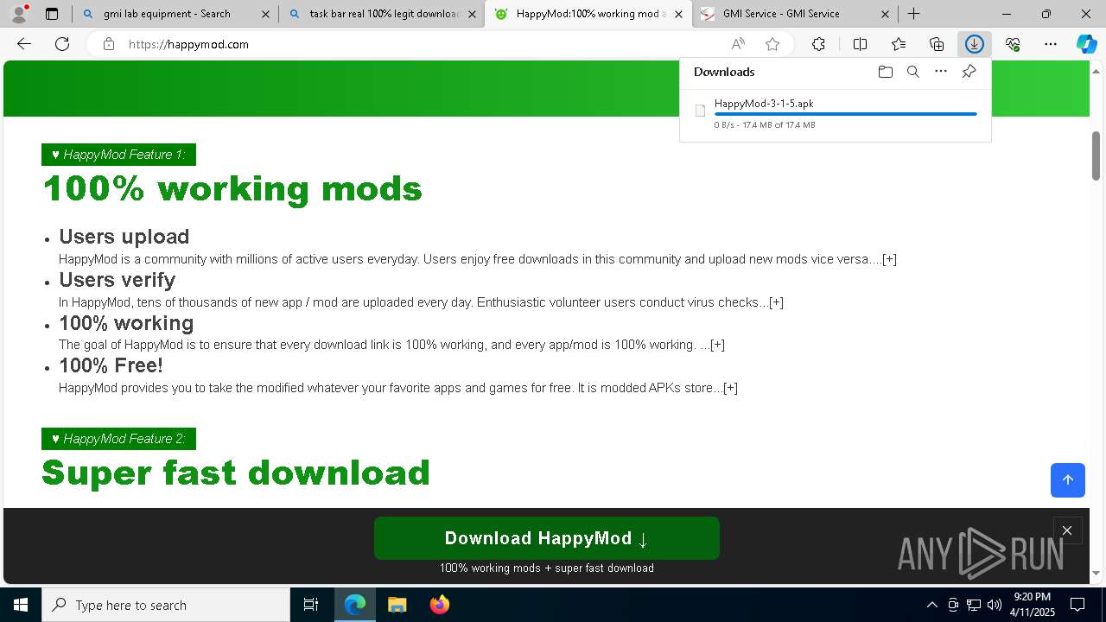
Task: Pin the Downloads panel
Action: point(969,72)
